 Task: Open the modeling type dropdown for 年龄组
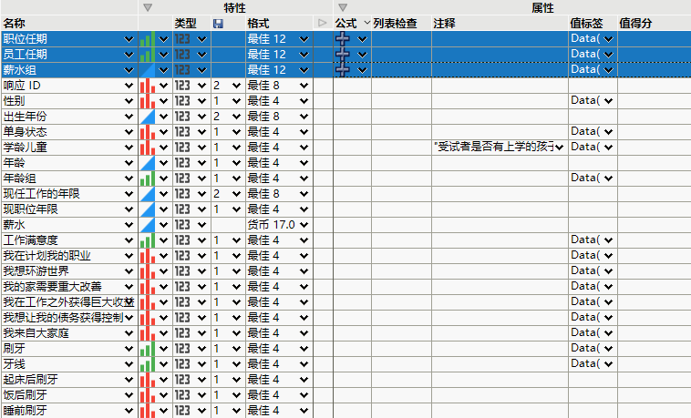coord(163,178)
